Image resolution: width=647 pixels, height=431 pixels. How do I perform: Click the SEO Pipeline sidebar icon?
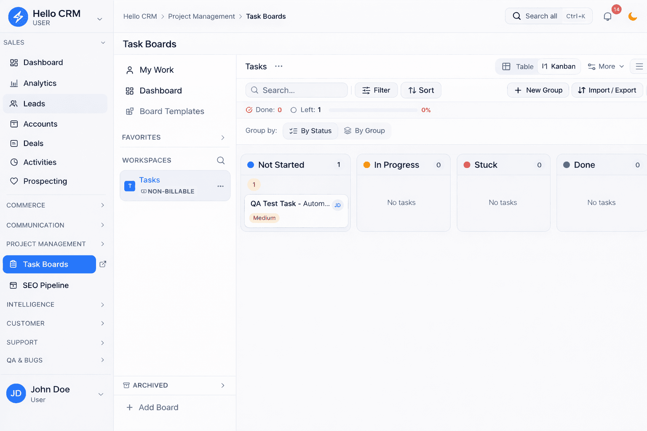pyautogui.click(x=13, y=285)
